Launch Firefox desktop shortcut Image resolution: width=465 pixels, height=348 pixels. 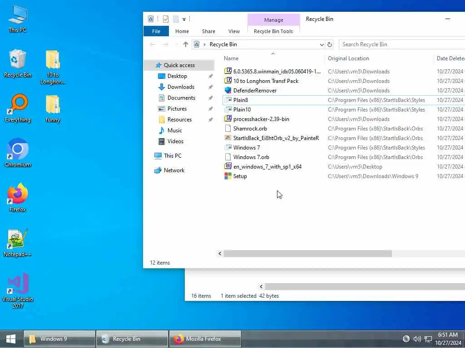click(x=18, y=198)
